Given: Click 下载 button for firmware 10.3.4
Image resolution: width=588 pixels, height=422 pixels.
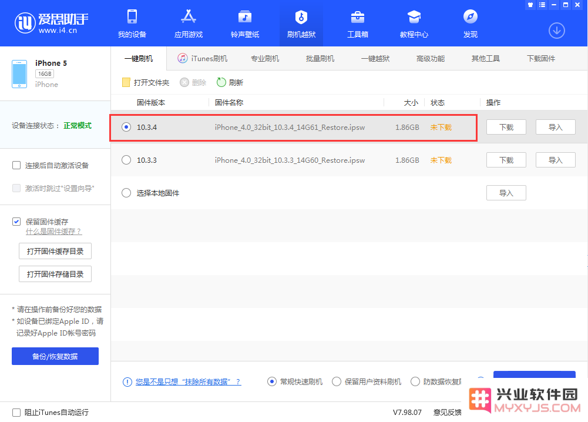Looking at the screenshot, I should [506, 127].
